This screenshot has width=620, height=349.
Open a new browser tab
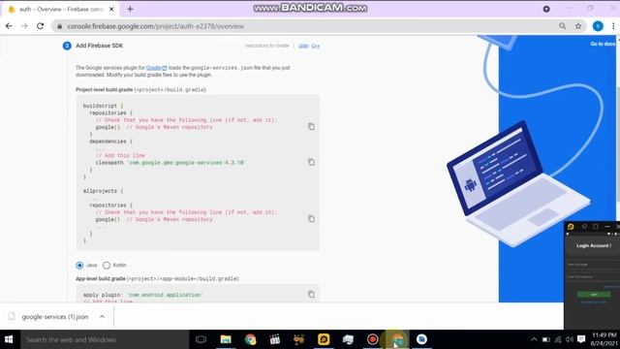130,9
